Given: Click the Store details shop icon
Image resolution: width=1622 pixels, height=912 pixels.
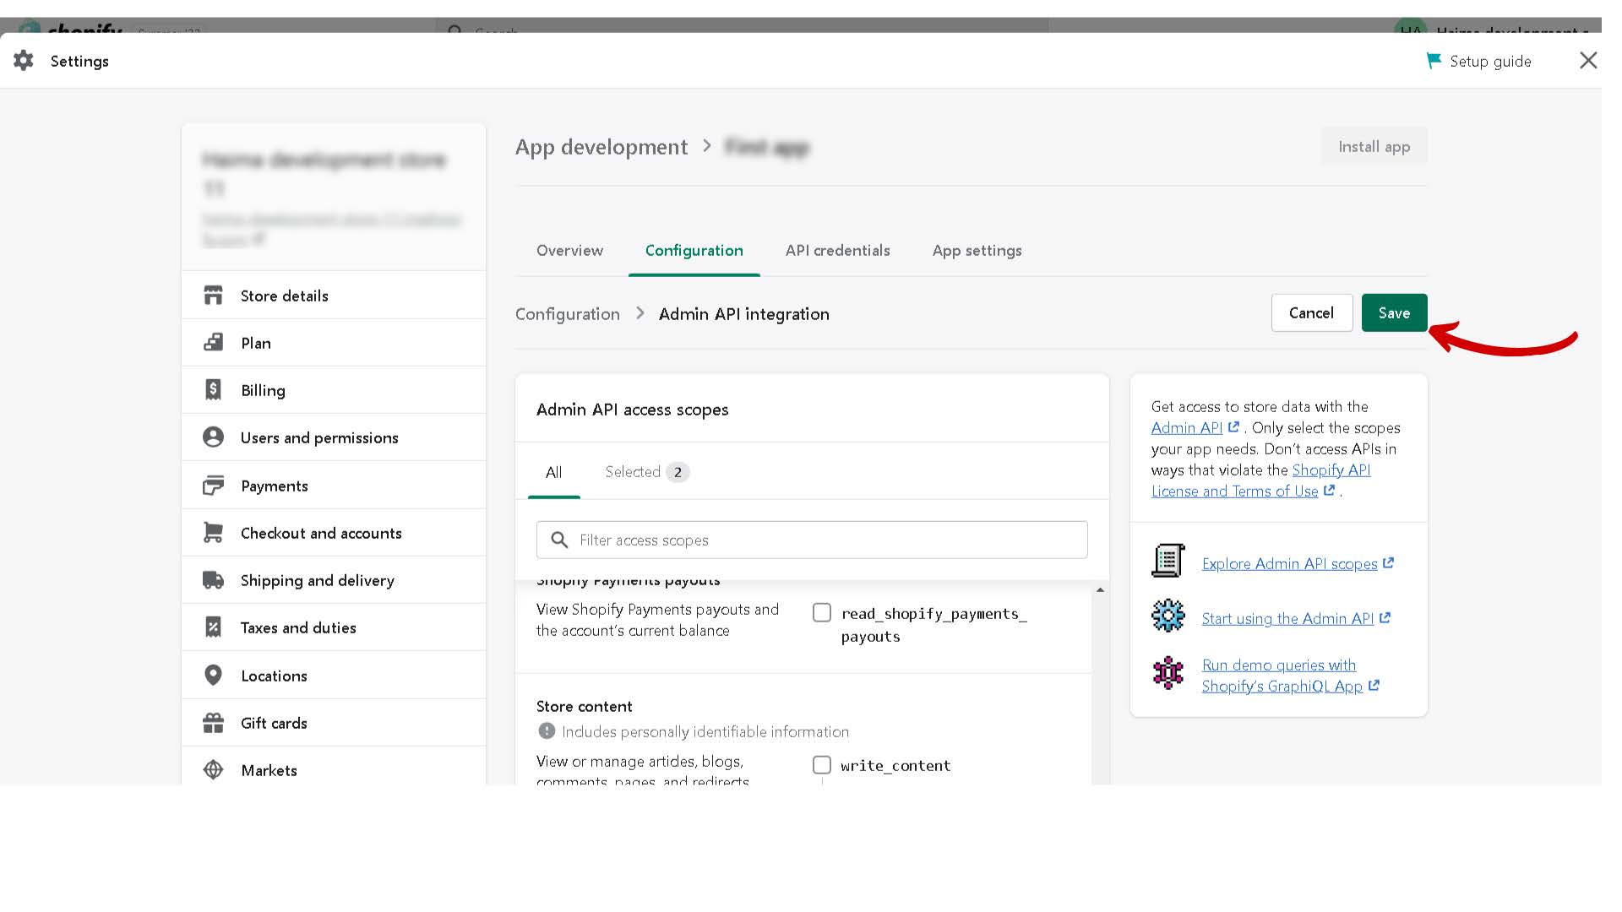Looking at the screenshot, I should click(x=213, y=296).
